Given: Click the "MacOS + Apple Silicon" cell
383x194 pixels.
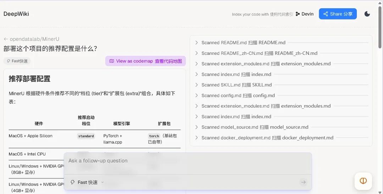Looking at the screenshot, I should pos(30,136).
